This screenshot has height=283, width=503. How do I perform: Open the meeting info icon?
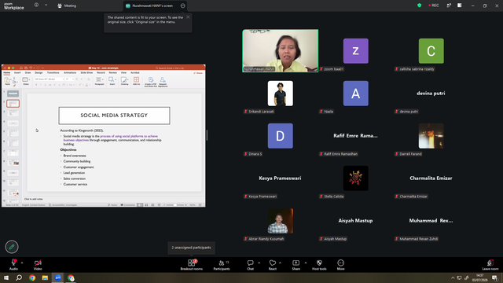click(x=37, y=6)
